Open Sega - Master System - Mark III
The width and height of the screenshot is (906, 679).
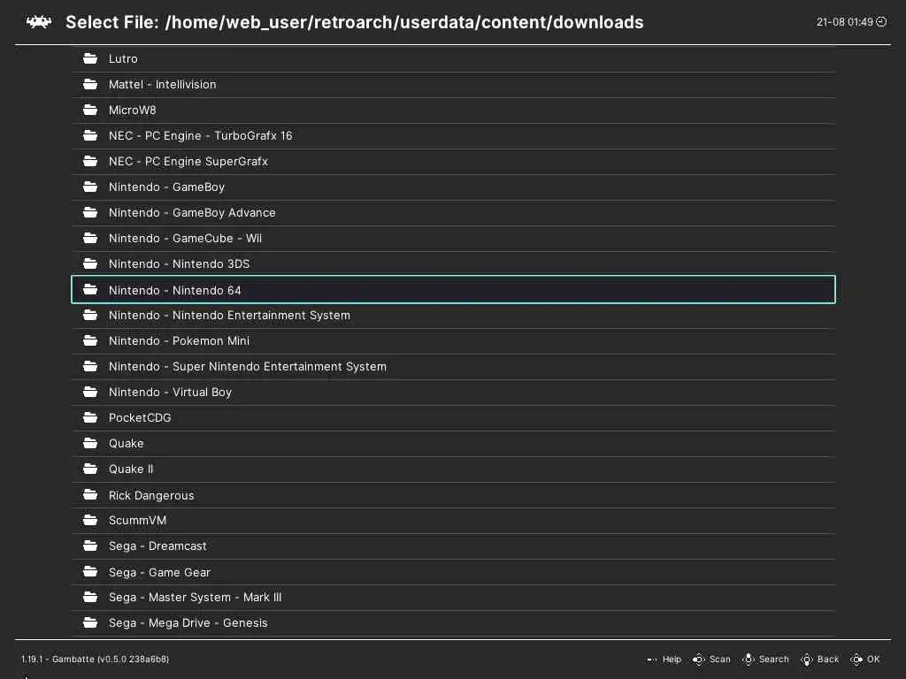[x=453, y=598]
